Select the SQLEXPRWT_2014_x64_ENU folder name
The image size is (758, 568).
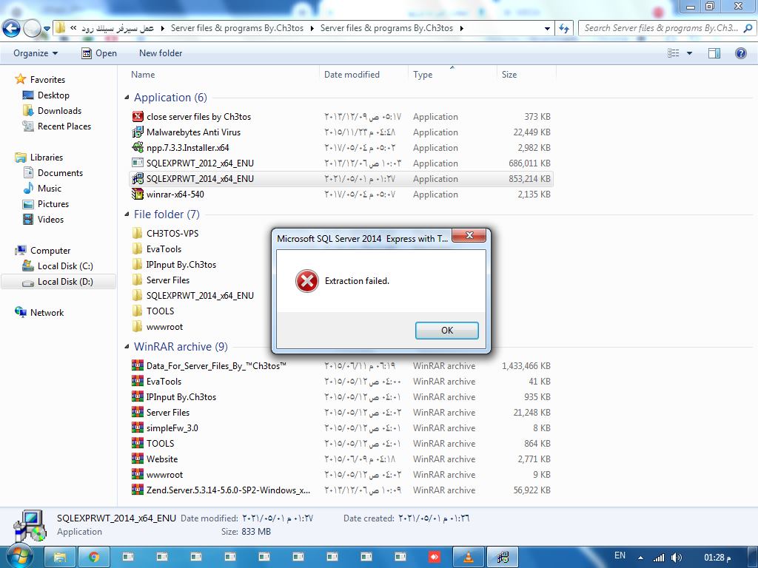(x=200, y=296)
